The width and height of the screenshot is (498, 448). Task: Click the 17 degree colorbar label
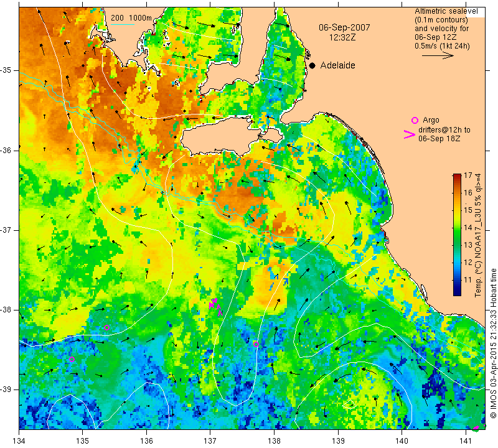pyautogui.click(x=468, y=175)
